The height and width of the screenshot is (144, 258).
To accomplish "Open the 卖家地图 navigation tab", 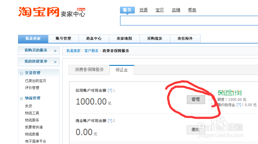I will point(124,38).
